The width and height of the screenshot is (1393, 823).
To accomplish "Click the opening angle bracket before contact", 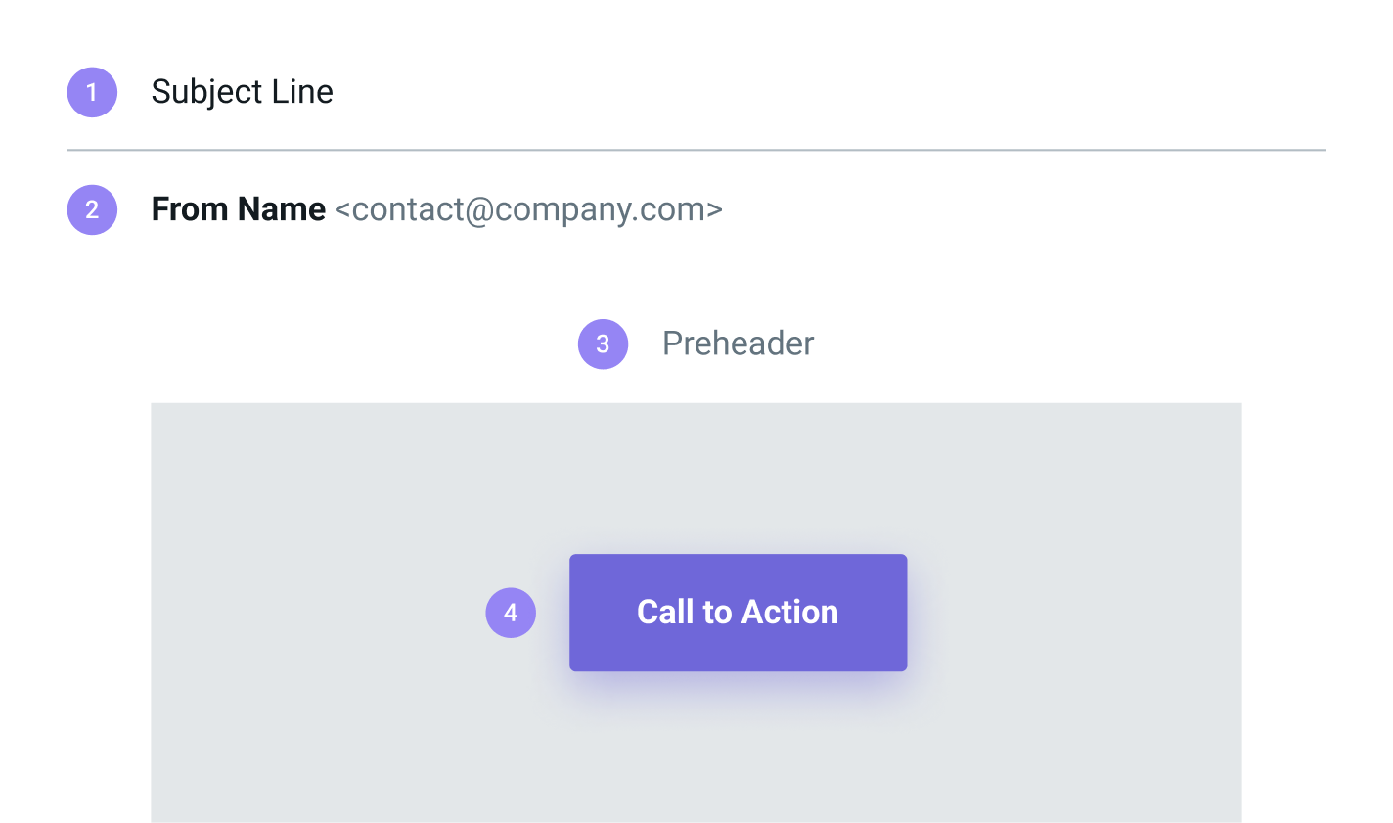I will coord(343,210).
